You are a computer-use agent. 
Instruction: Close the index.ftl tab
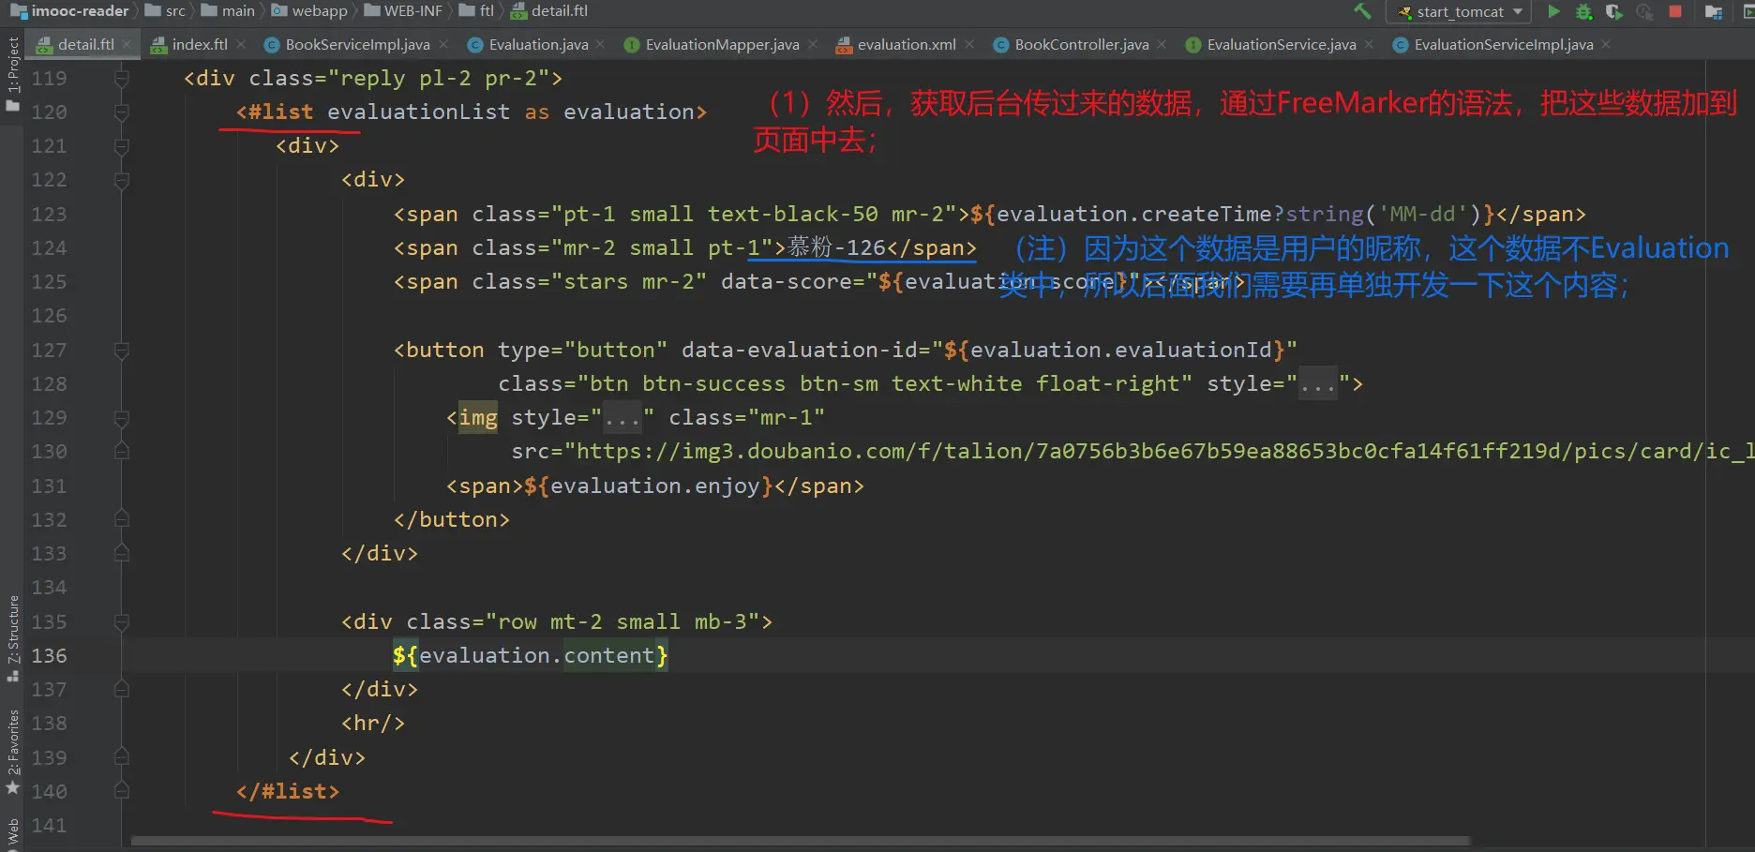(x=242, y=44)
